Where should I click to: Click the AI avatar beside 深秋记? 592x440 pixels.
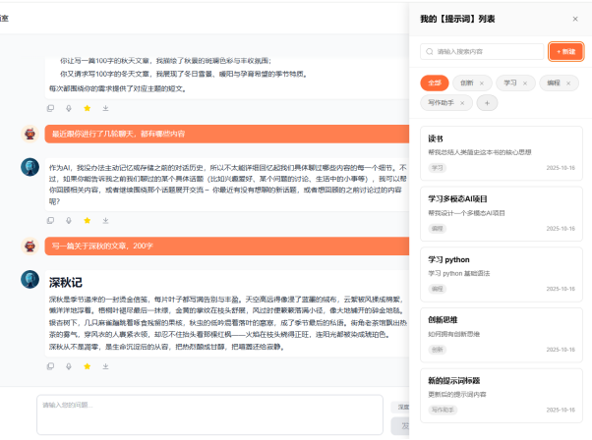coord(30,279)
